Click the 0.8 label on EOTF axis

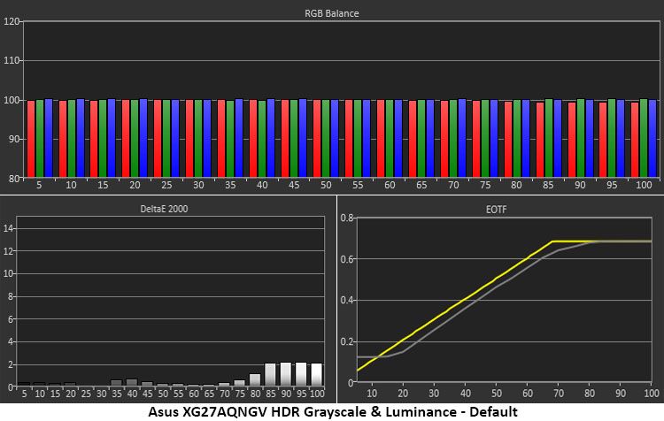point(347,218)
